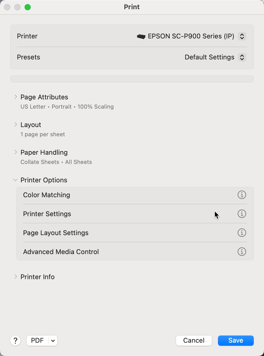Open the Printer selection popup arrows
Viewport: 264px width, 356px height.
point(242,36)
